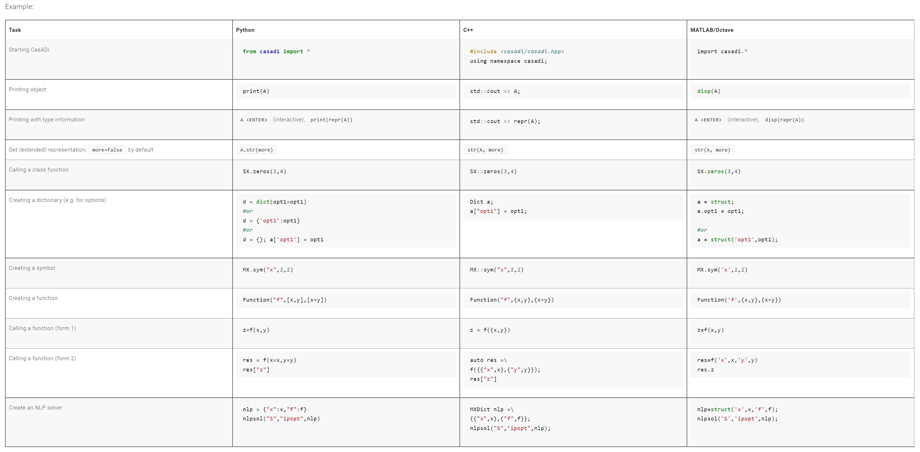Viewport: 920px width, 452px height.
Task: Click the 'Task' column header
Action: (x=15, y=30)
